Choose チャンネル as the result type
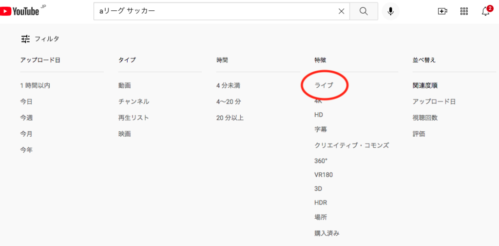 pyautogui.click(x=134, y=102)
